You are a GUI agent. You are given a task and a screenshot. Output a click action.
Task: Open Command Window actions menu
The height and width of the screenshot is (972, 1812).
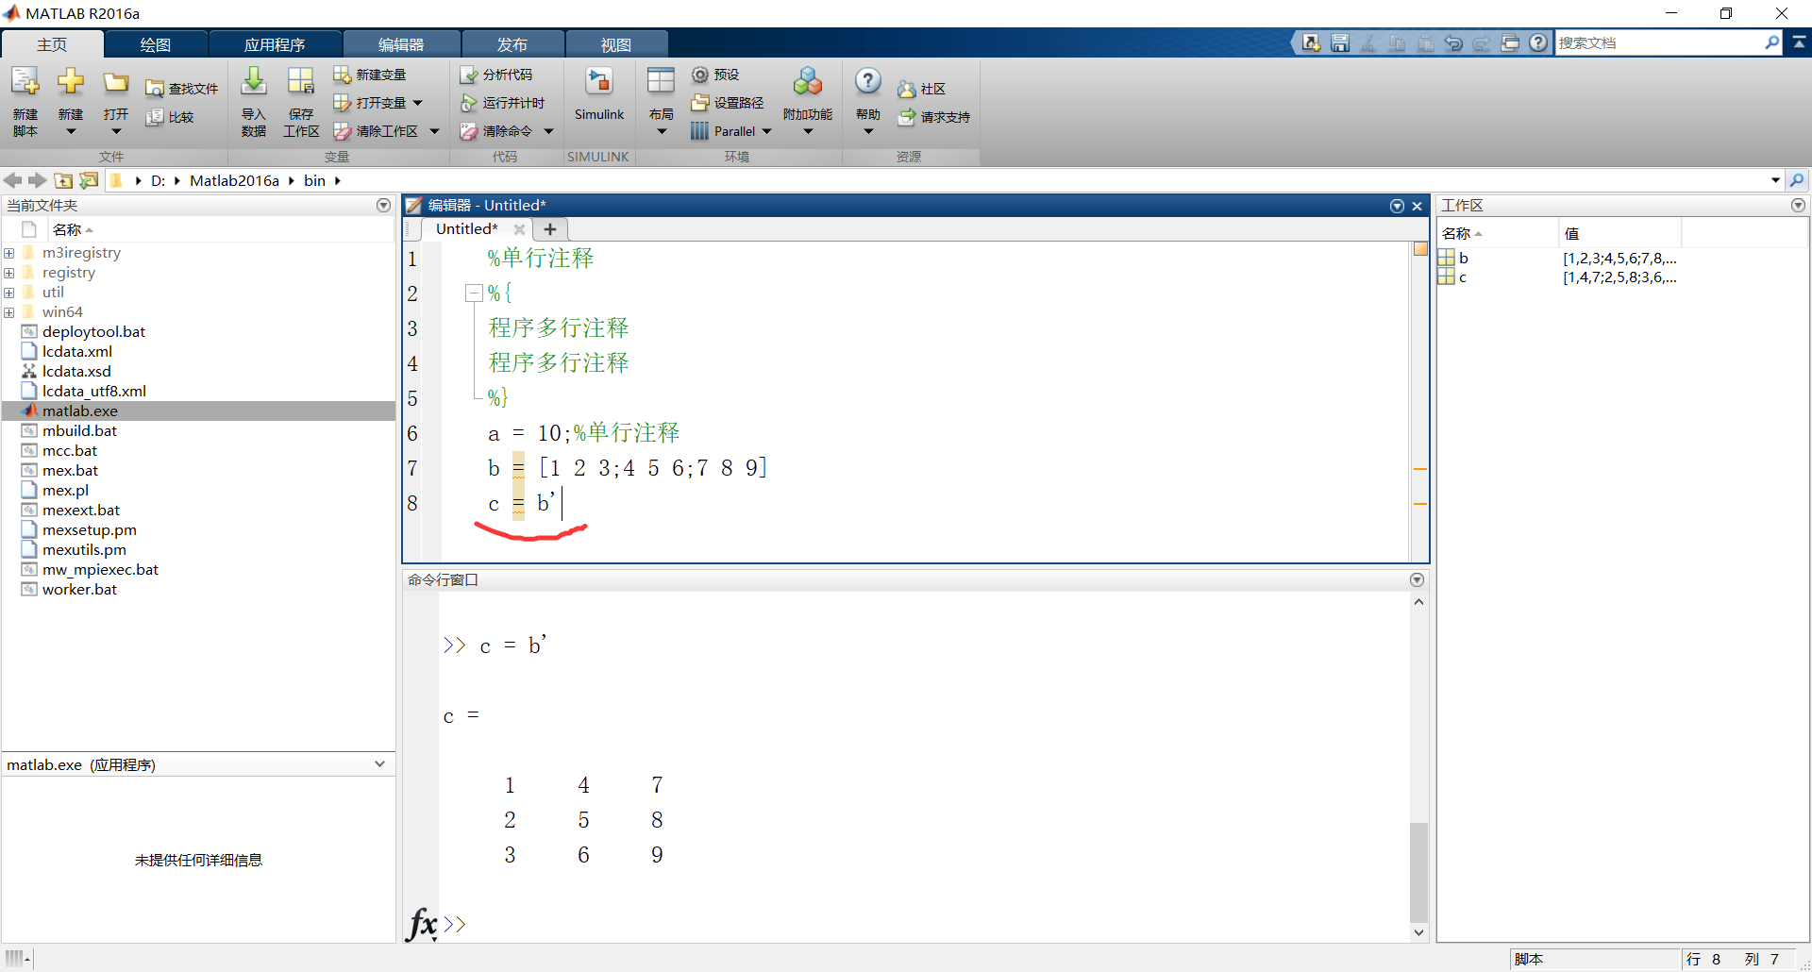[1417, 579]
